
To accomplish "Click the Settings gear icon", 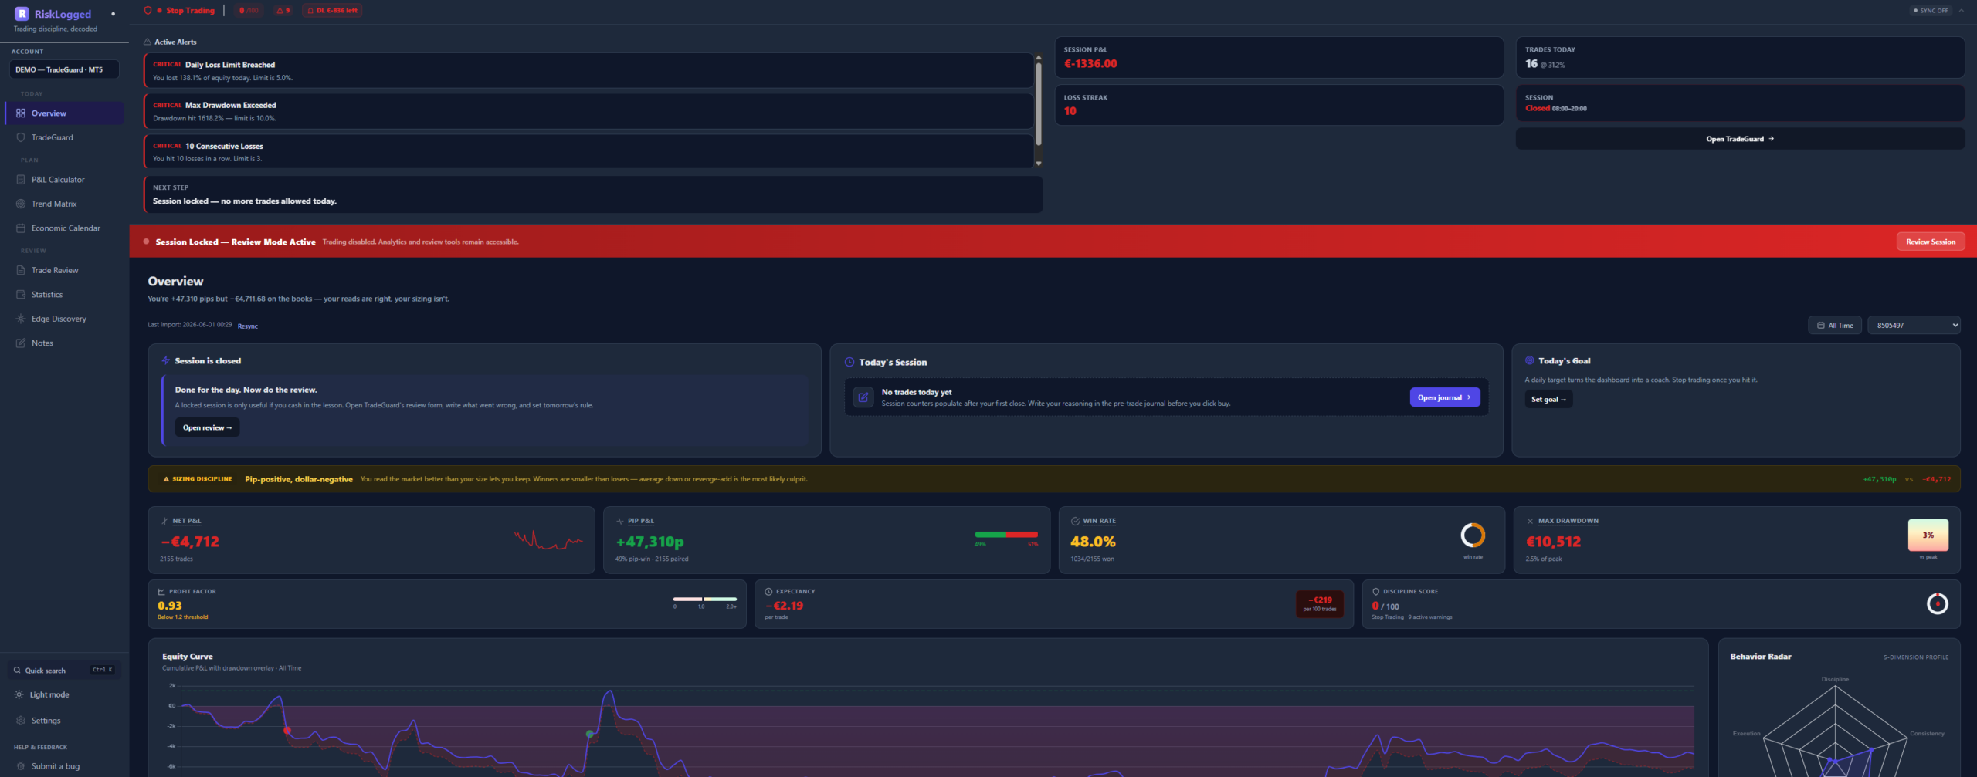I will (x=21, y=721).
